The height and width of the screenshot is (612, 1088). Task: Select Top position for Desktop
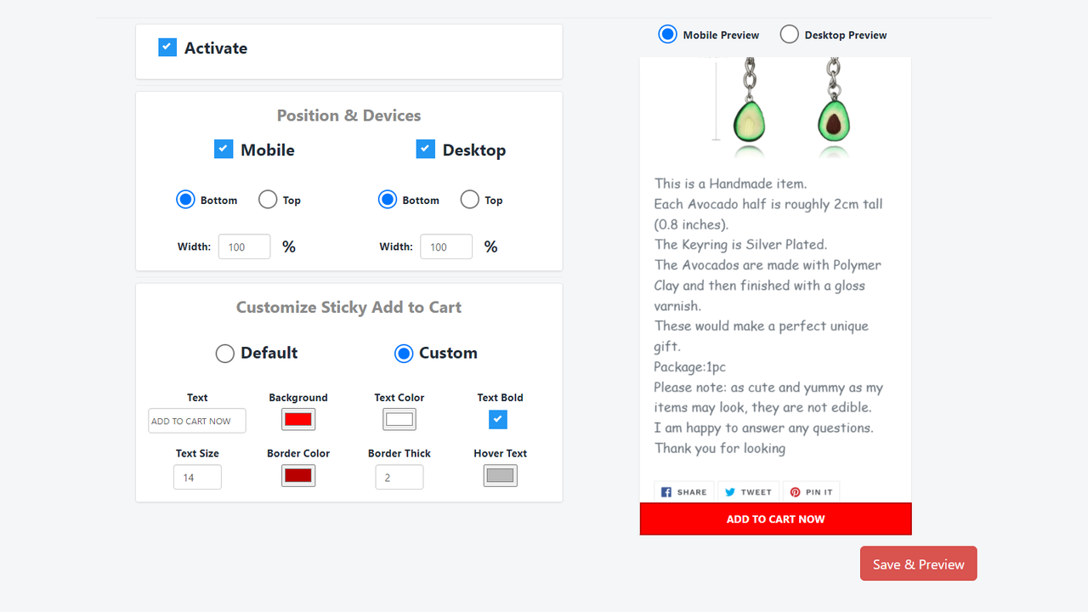(x=469, y=200)
